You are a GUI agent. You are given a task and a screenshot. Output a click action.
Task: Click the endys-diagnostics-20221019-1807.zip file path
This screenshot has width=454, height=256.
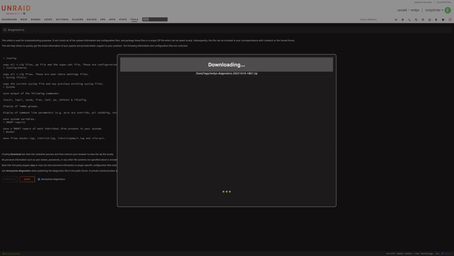pos(227,73)
